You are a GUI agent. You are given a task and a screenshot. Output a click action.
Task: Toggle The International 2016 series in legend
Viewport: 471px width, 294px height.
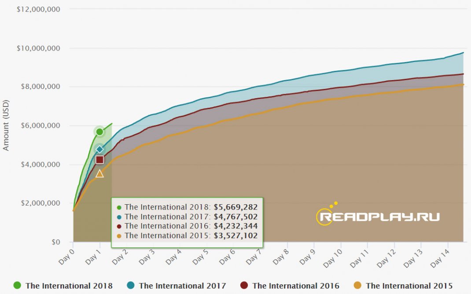(x=290, y=286)
